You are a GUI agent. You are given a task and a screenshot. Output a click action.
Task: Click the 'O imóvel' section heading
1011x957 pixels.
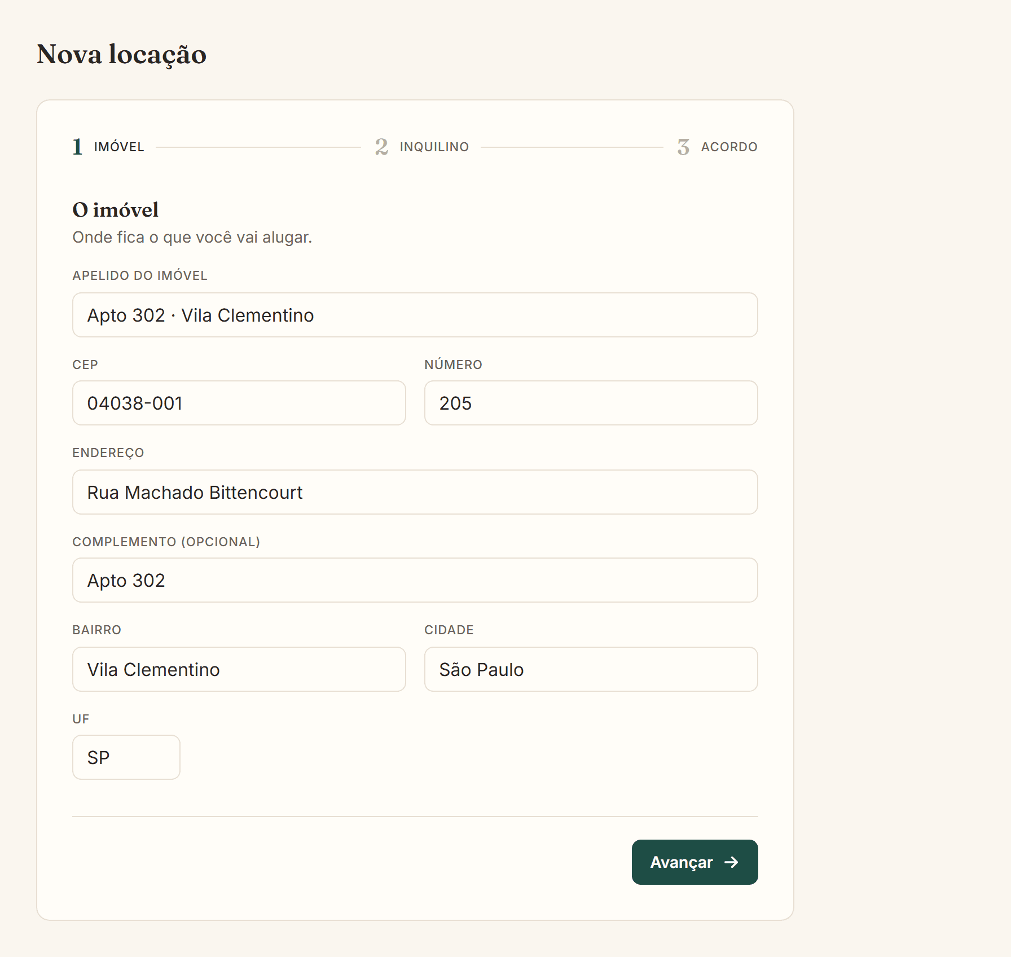pyautogui.click(x=116, y=210)
